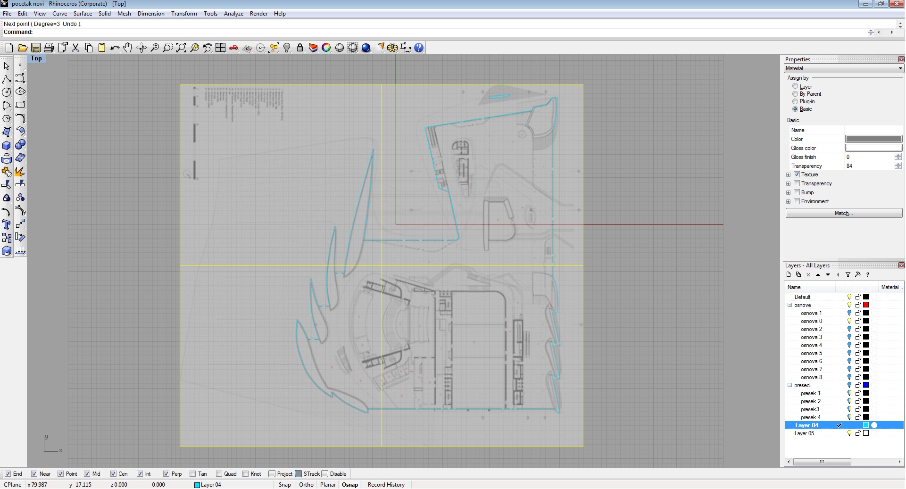Expand the Texture section
This screenshot has width=906, height=489.
click(789, 175)
